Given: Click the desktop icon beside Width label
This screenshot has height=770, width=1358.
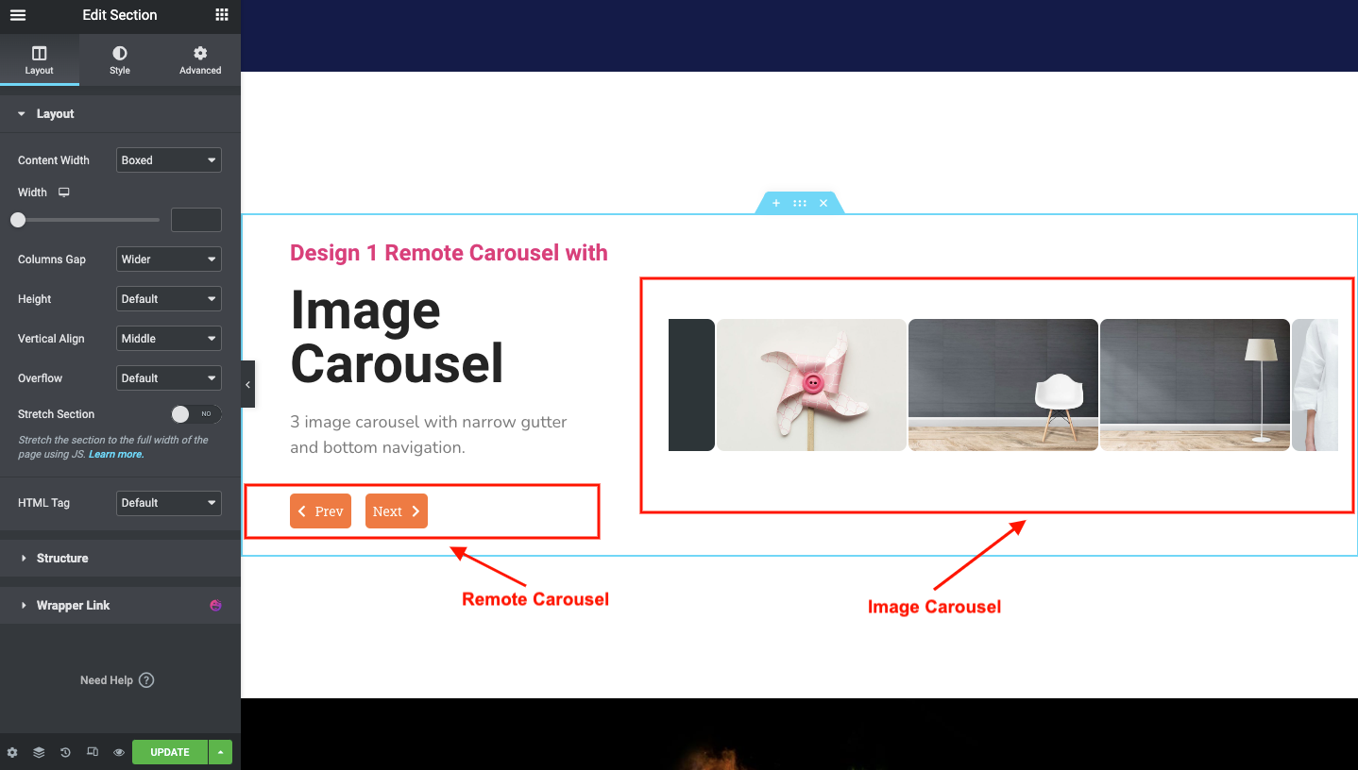Looking at the screenshot, I should point(63,192).
